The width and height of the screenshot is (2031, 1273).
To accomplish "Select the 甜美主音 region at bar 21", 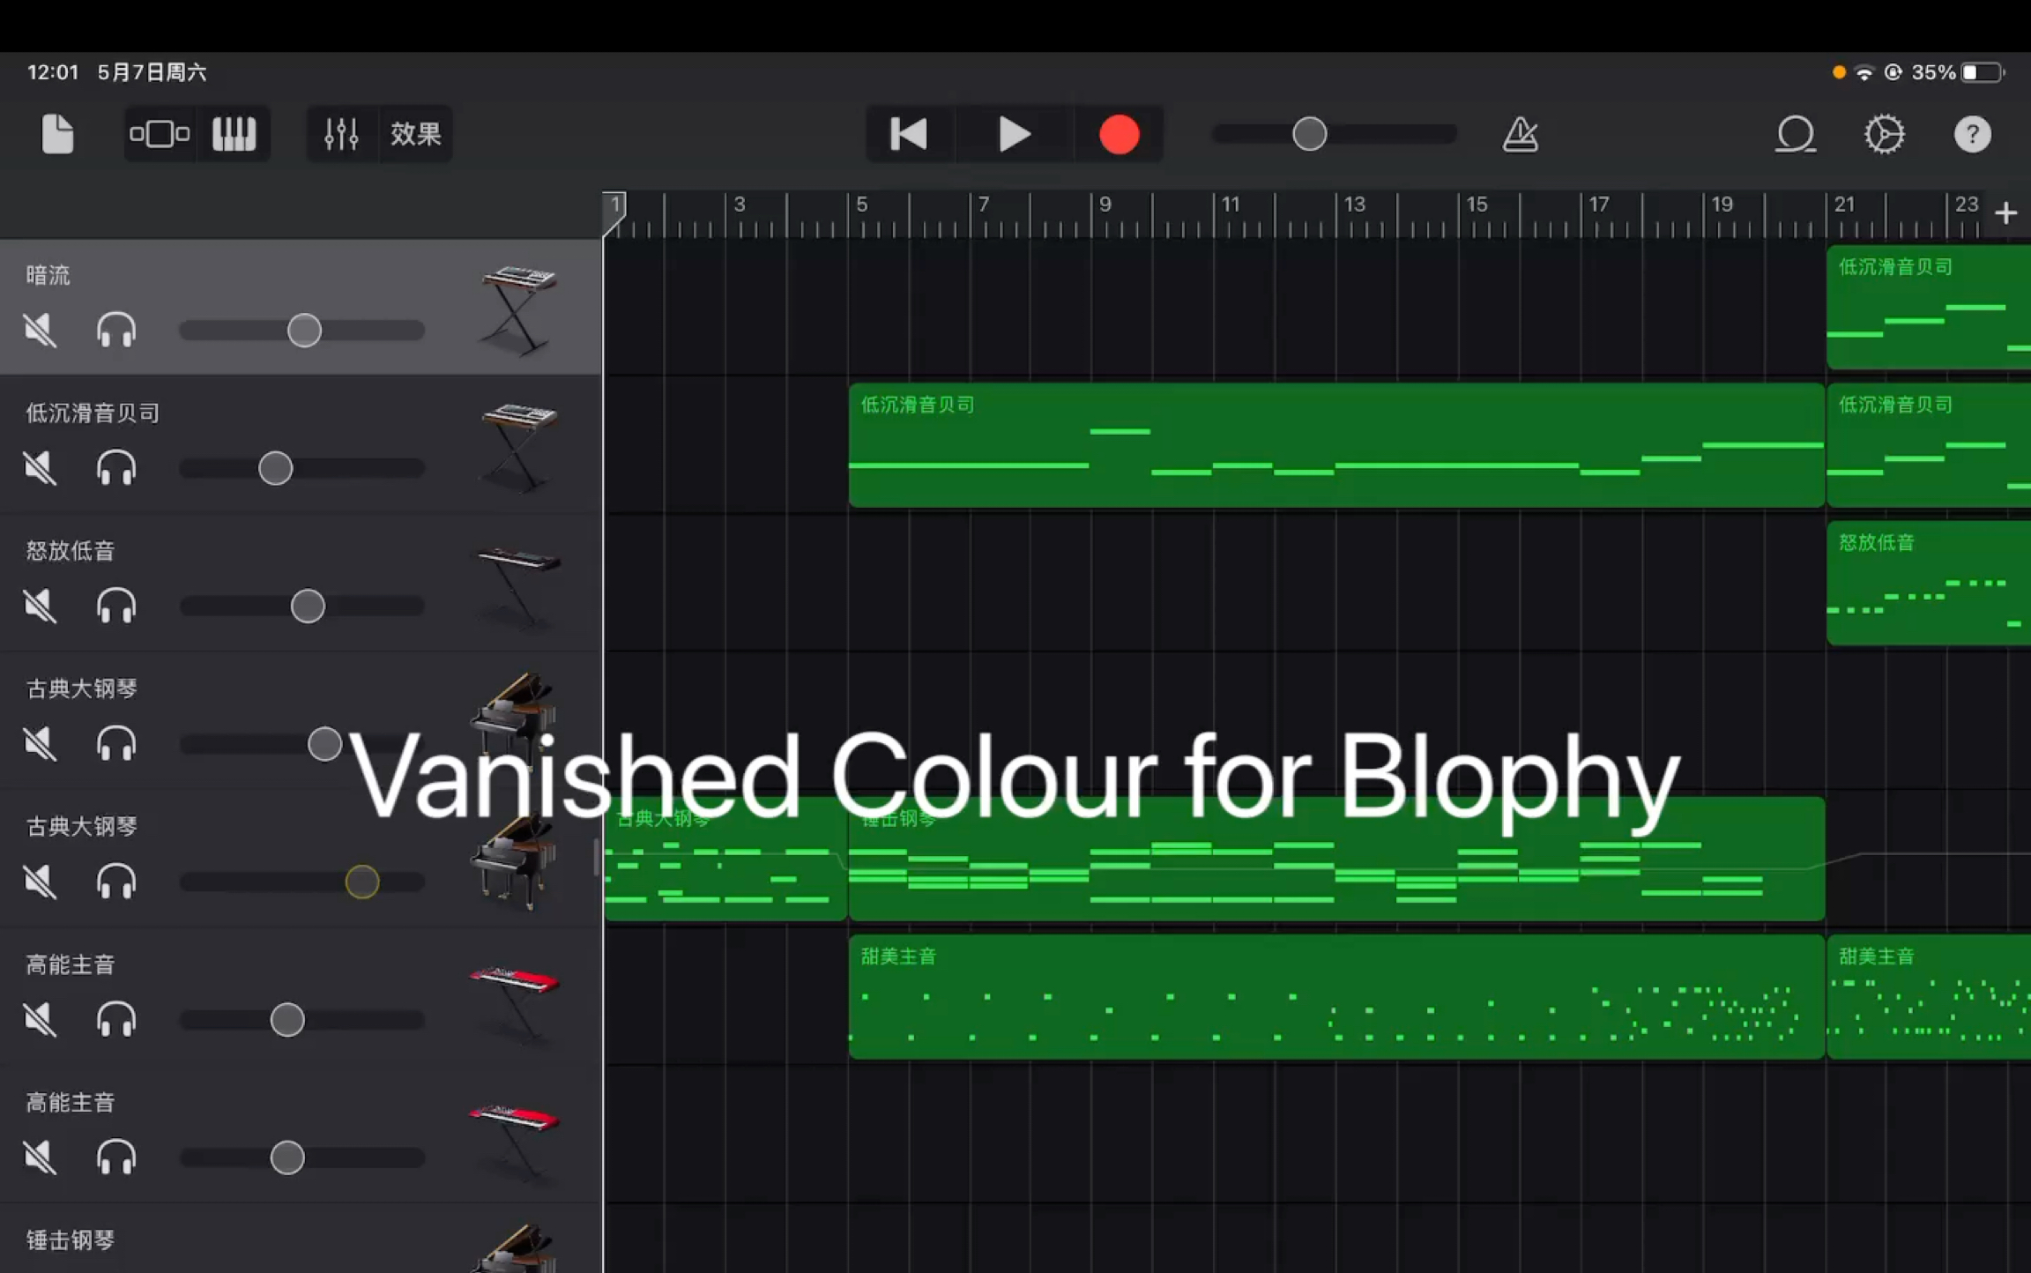I will (x=1929, y=997).
